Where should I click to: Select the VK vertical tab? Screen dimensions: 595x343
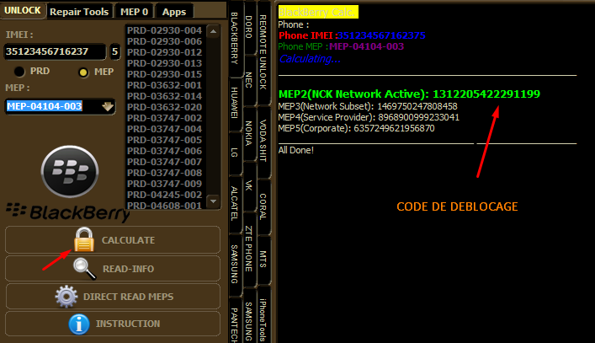click(x=248, y=185)
